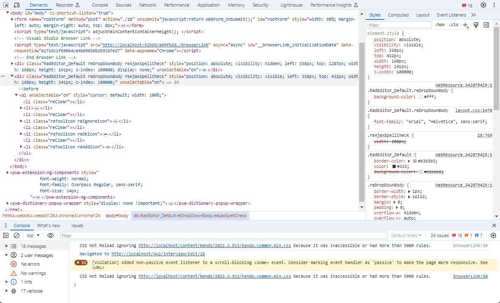Image resolution: width=500 pixels, height=303 pixels.
Task: Create live expression using eye icon
Action: [x=51, y=235]
